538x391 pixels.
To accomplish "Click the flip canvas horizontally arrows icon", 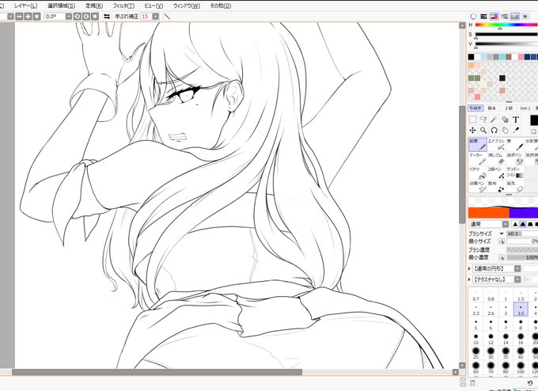I will (107, 17).
